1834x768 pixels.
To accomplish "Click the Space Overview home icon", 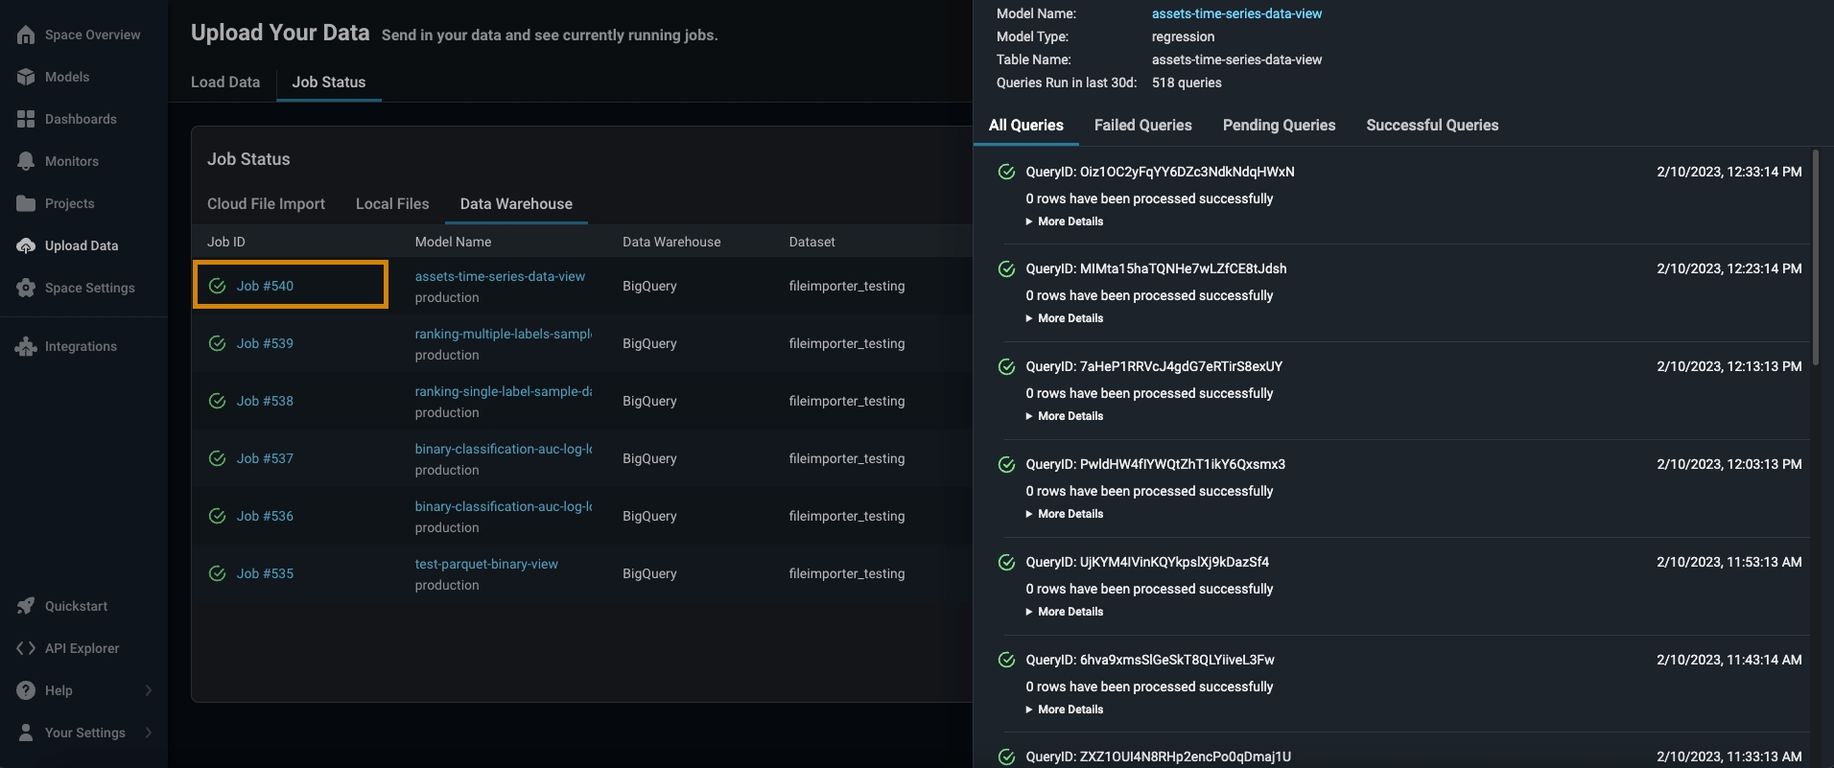I will click(x=26, y=35).
